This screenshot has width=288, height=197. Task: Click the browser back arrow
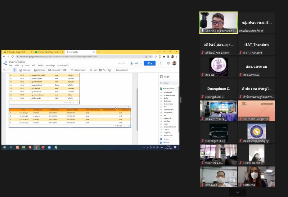[x=4, y=57]
